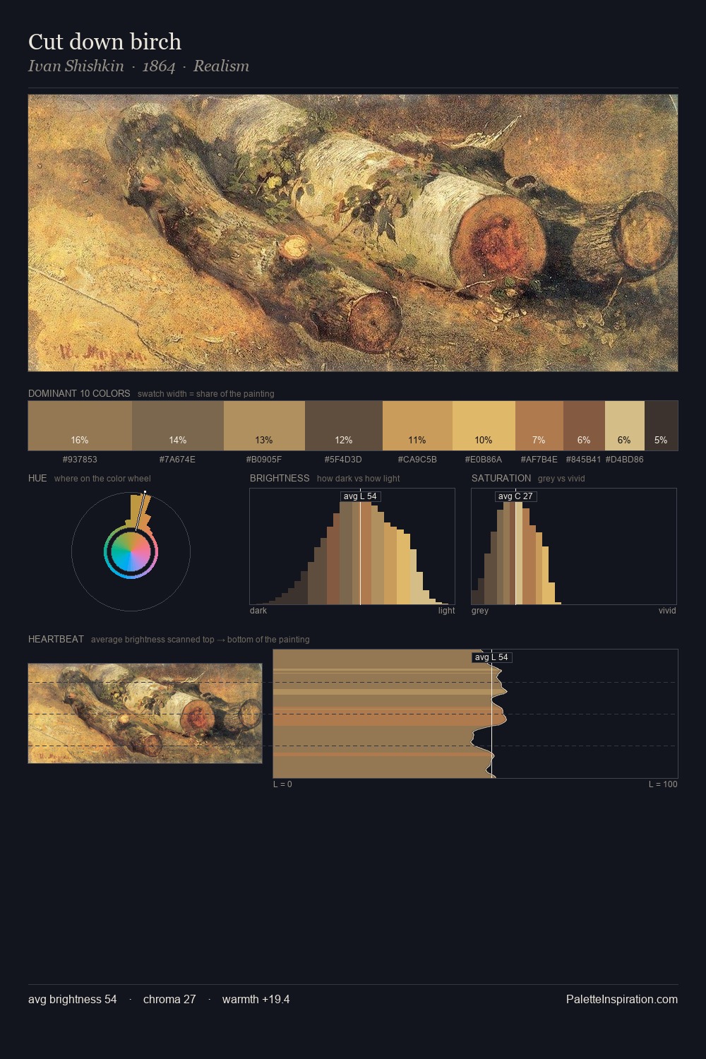706x1059 pixels.
Task: Click the 'vivid' axis label
Action: pos(667,611)
